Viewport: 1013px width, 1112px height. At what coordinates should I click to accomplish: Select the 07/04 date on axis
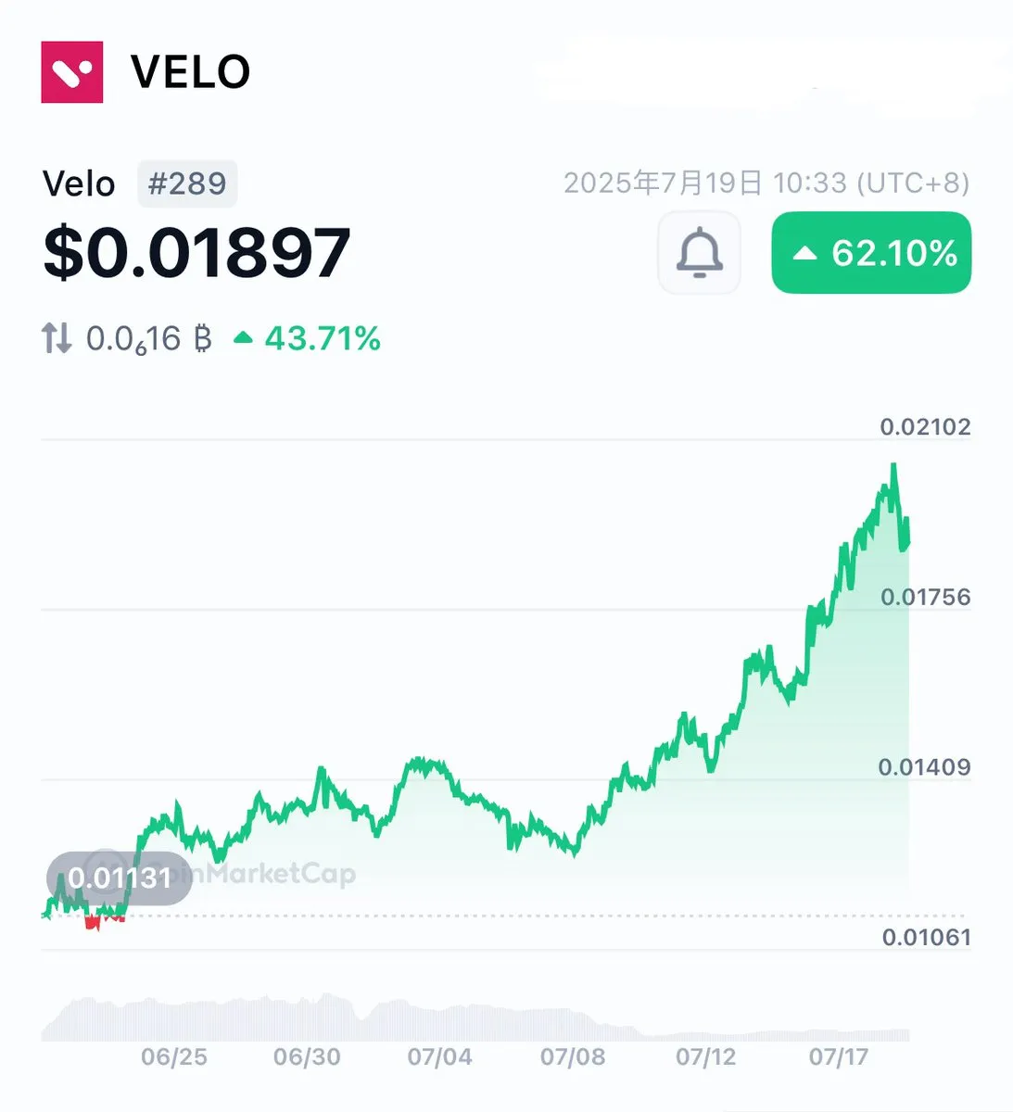click(439, 1056)
